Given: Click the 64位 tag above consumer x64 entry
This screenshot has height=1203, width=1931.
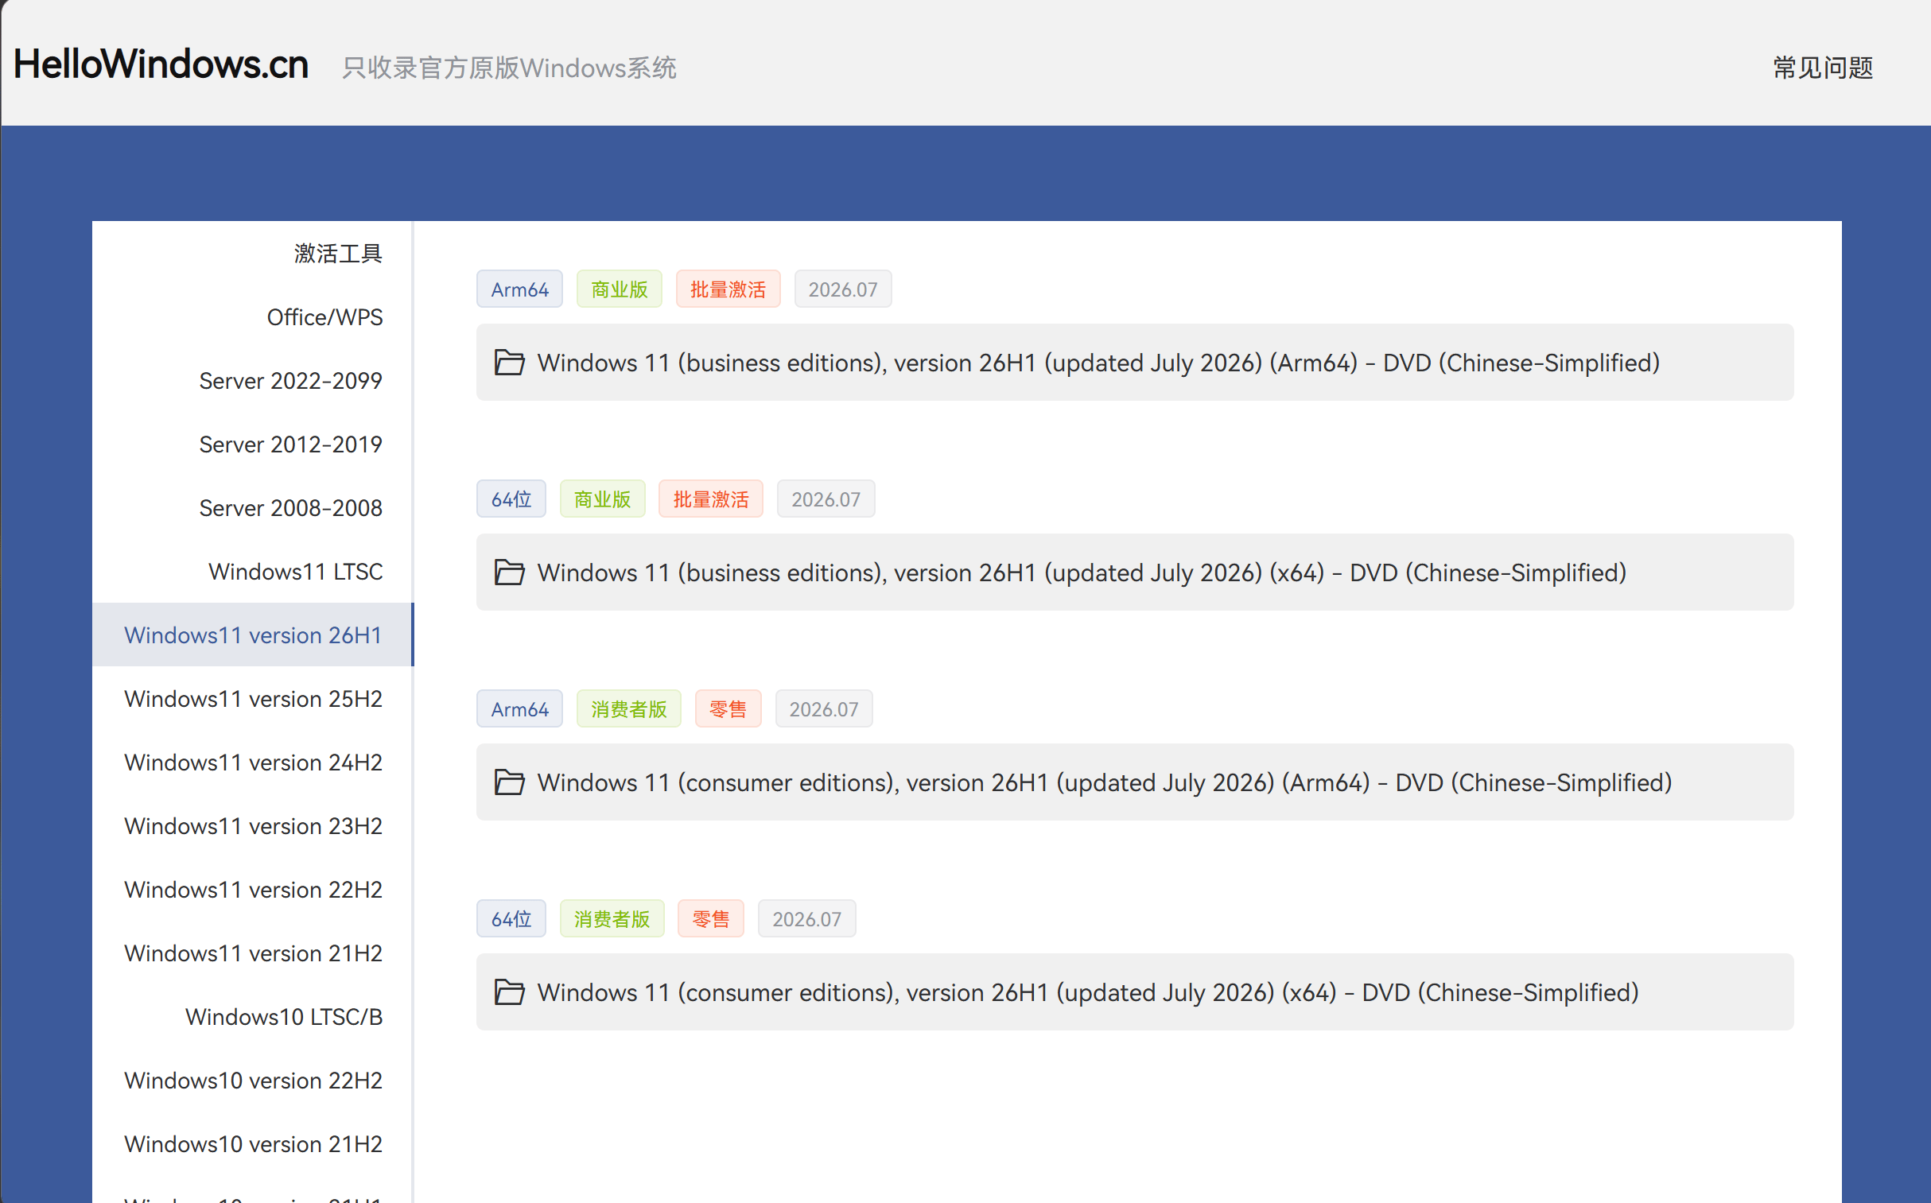Looking at the screenshot, I should 511,920.
